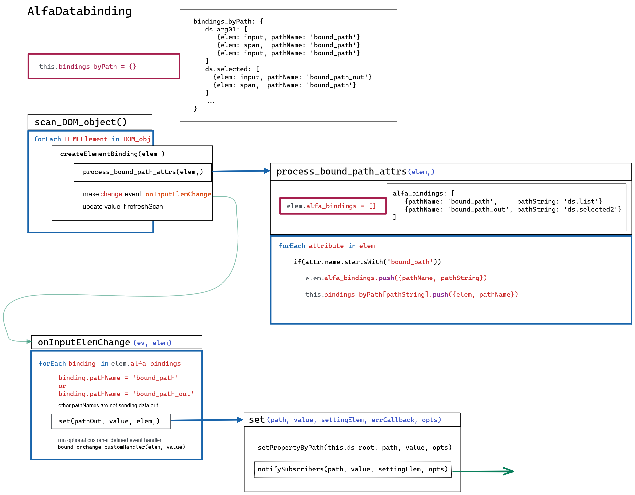635x495 pixels.
Task: Click the createElementBinding(elem,) label
Action: pyautogui.click(x=112, y=154)
